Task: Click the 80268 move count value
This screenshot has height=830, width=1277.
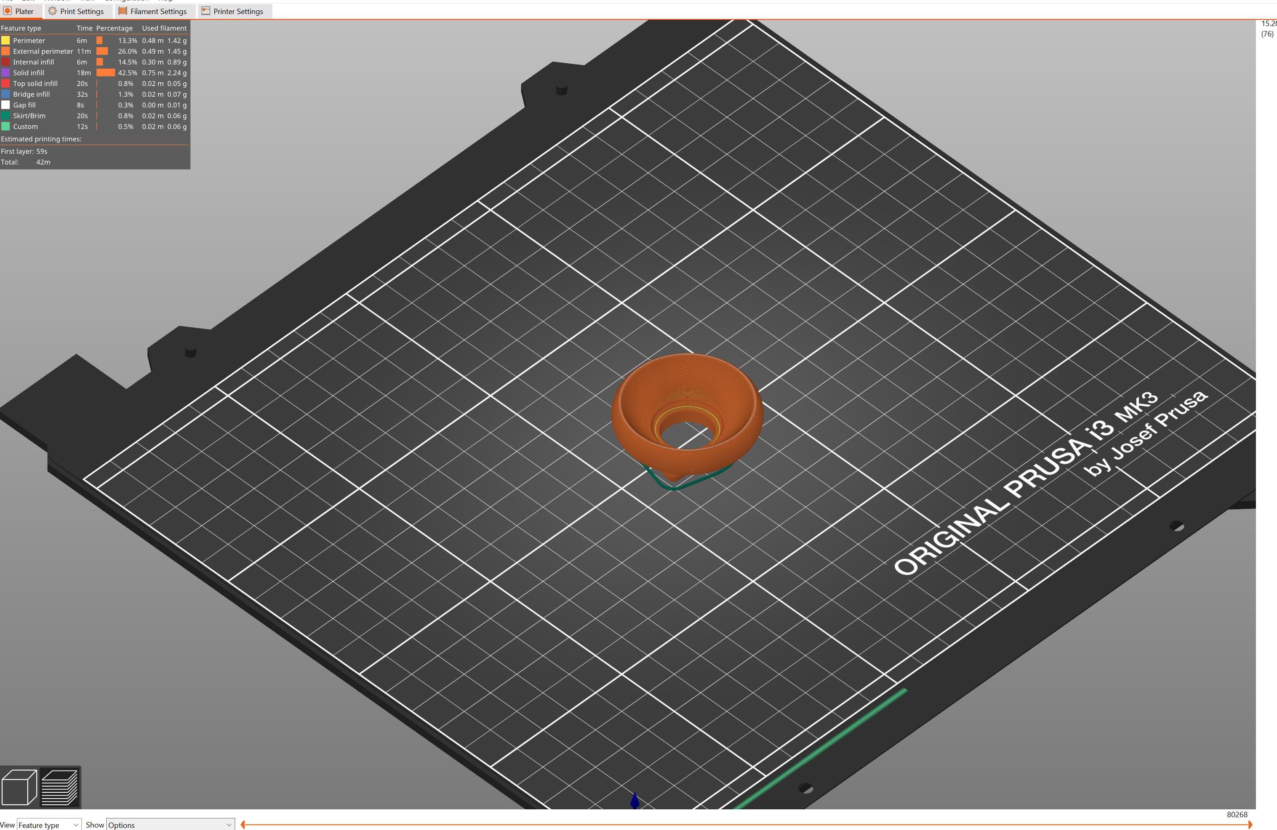Action: (1237, 814)
